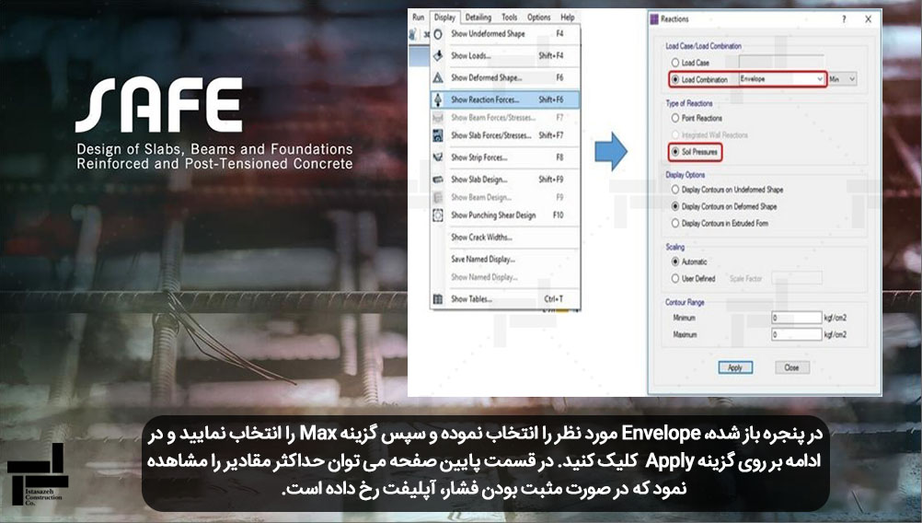Click the Show Punching Shear Design icon

(438, 215)
